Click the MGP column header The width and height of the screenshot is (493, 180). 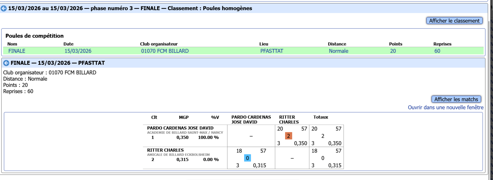pyautogui.click(x=184, y=117)
